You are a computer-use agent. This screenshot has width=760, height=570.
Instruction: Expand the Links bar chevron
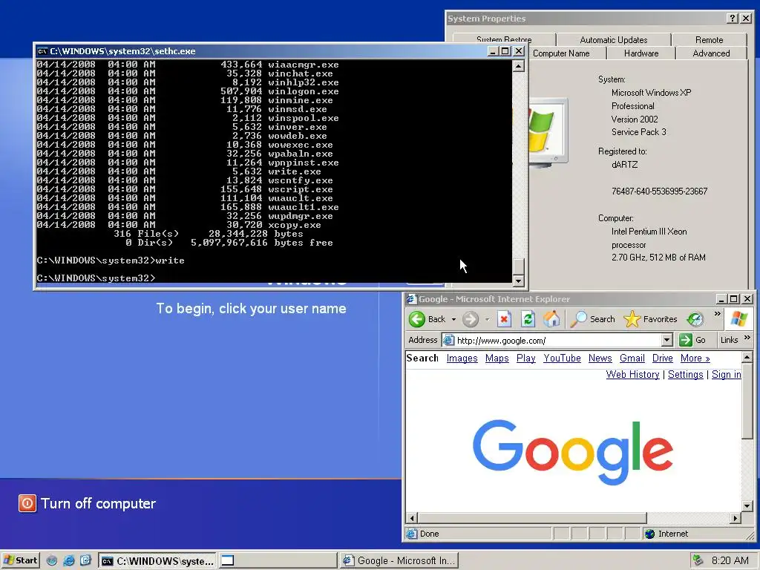pyautogui.click(x=747, y=338)
